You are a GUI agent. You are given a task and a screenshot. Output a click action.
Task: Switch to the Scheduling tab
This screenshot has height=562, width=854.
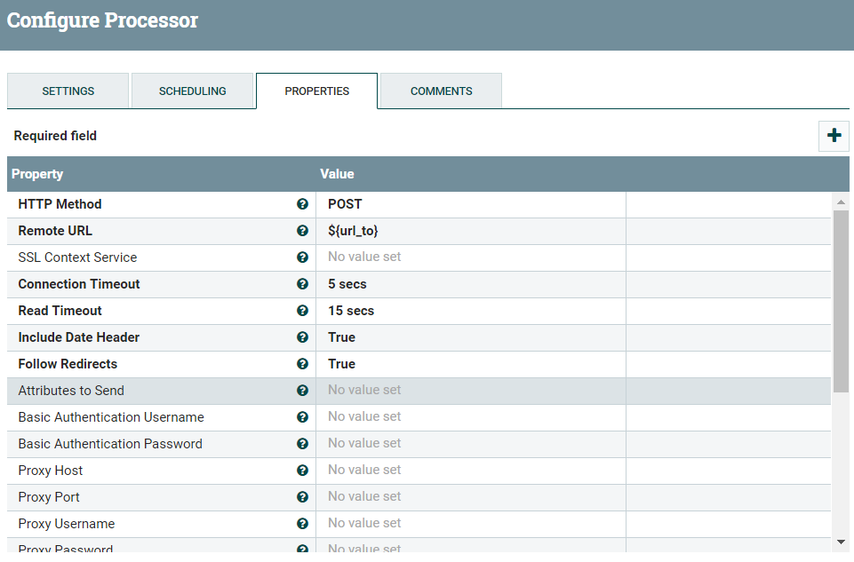(192, 91)
